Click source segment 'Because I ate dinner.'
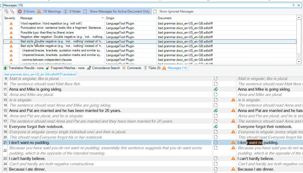 pyautogui.click(x=27, y=169)
